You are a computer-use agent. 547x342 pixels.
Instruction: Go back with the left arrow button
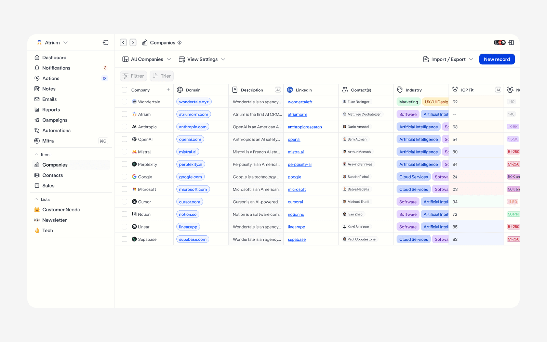(x=123, y=43)
